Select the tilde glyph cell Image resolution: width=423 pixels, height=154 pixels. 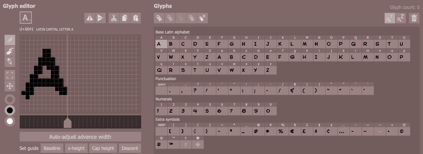(x=222, y=129)
